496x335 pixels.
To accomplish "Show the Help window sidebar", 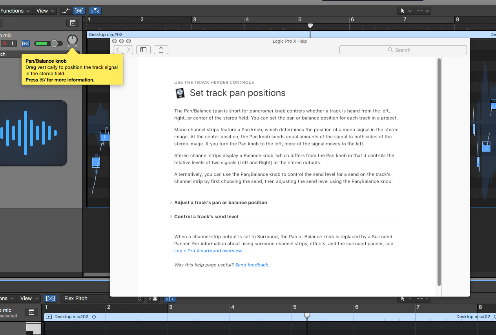I will pyautogui.click(x=143, y=50).
